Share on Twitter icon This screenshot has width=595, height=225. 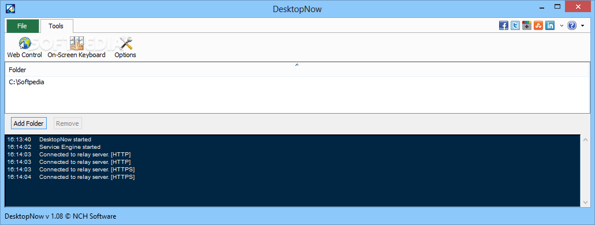click(515, 26)
